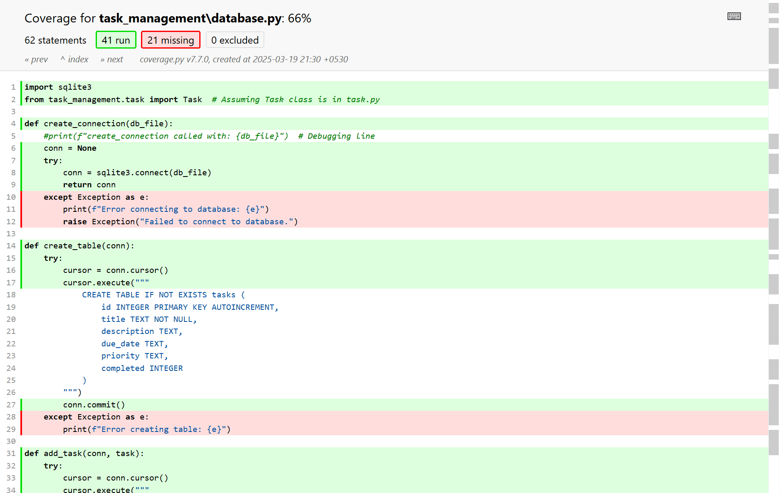
Task: Toggle visibility of the 21 missing lines
Action: (171, 39)
